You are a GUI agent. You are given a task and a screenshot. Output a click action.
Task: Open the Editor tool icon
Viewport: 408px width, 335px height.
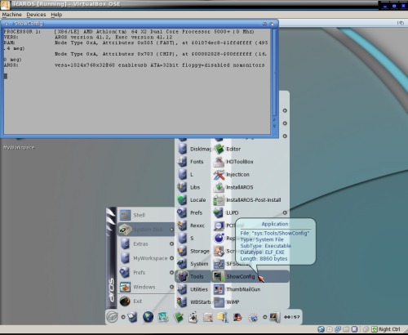point(219,149)
